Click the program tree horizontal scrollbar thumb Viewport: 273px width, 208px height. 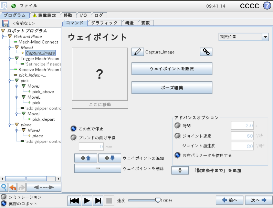pyautogui.click(x=26, y=179)
